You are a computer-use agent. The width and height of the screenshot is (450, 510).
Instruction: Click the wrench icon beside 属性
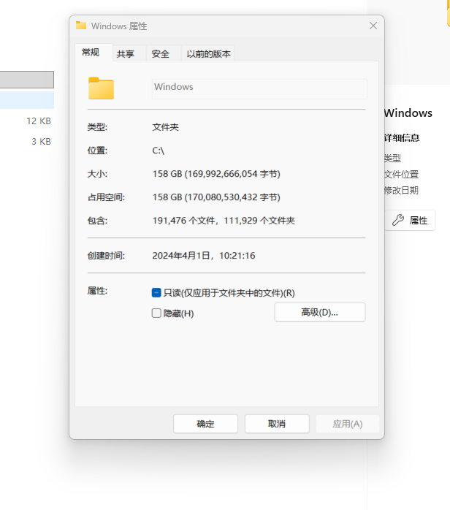click(x=398, y=220)
